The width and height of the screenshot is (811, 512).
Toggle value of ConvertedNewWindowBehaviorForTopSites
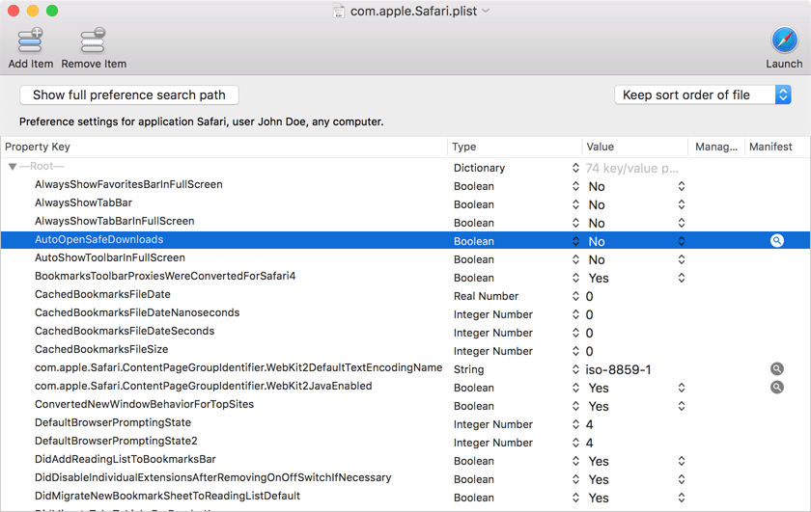[x=682, y=406]
